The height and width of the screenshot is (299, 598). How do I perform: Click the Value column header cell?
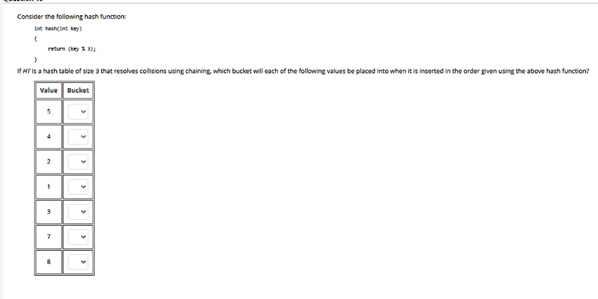tap(49, 90)
